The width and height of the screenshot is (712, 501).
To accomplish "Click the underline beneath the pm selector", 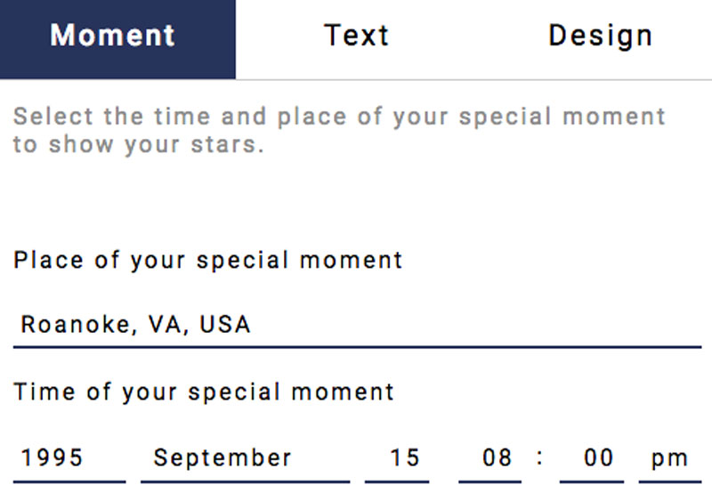I will pyautogui.click(x=670, y=482).
